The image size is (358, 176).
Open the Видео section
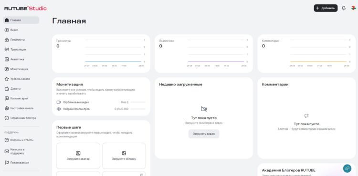coord(21,30)
